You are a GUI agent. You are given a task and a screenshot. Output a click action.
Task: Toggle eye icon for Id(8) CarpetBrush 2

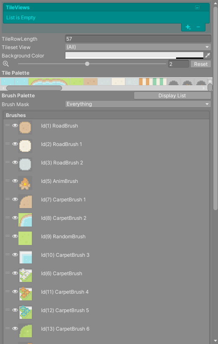pyautogui.click(x=15, y=218)
